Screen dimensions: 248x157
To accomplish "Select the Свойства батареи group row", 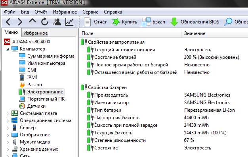I will 104,87.
